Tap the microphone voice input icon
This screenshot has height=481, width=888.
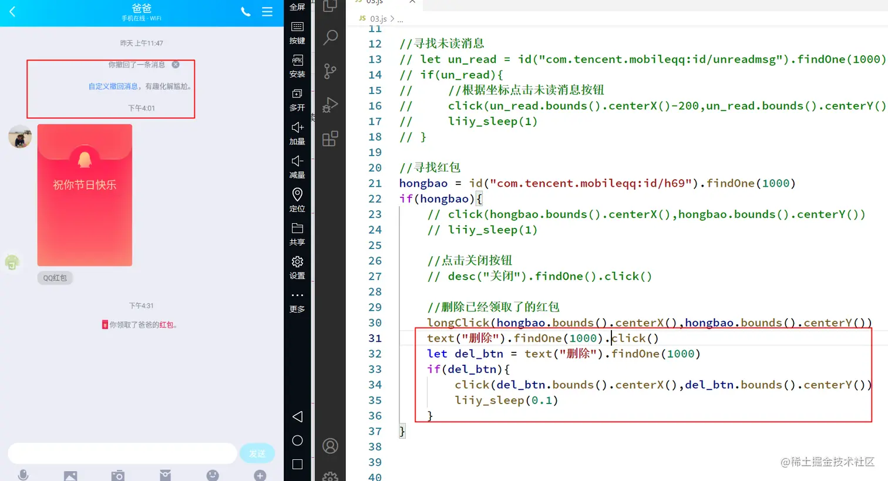23,475
